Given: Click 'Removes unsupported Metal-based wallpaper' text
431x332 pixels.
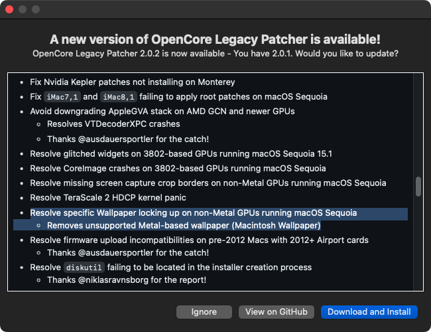Looking at the screenshot, I should [x=184, y=225].
